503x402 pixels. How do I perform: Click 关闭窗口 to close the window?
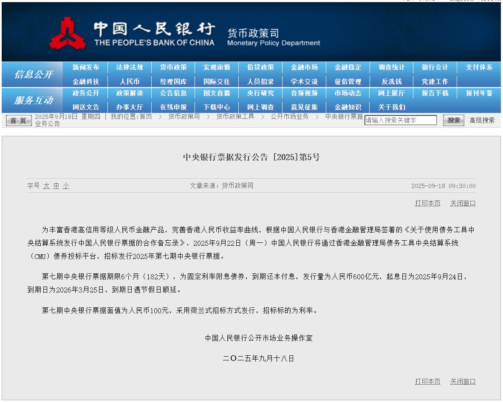pos(463,203)
